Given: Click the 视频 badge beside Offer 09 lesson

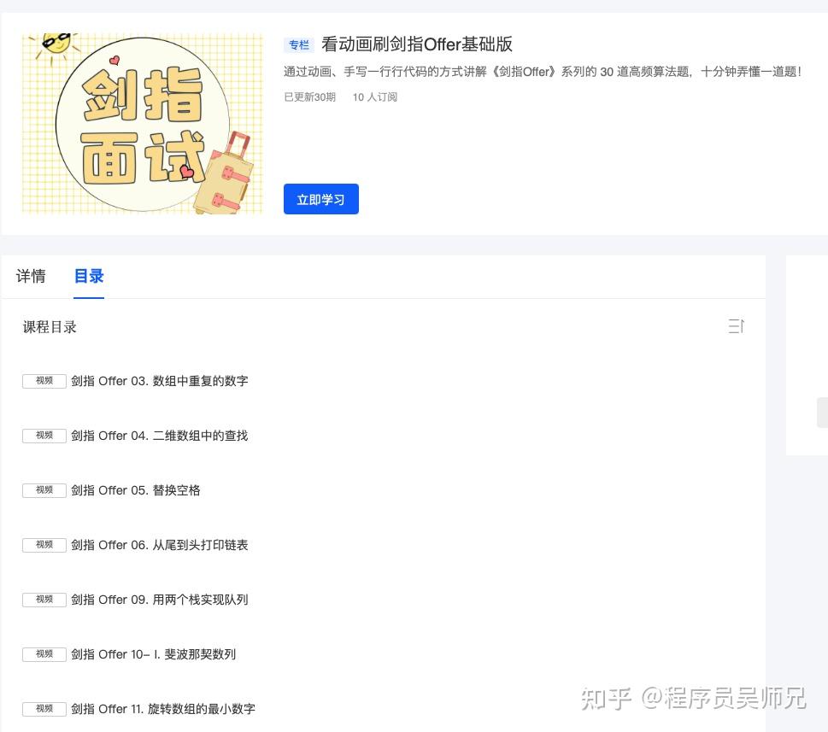Looking at the screenshot, I should pyautogui.click(x=44, y=600).
